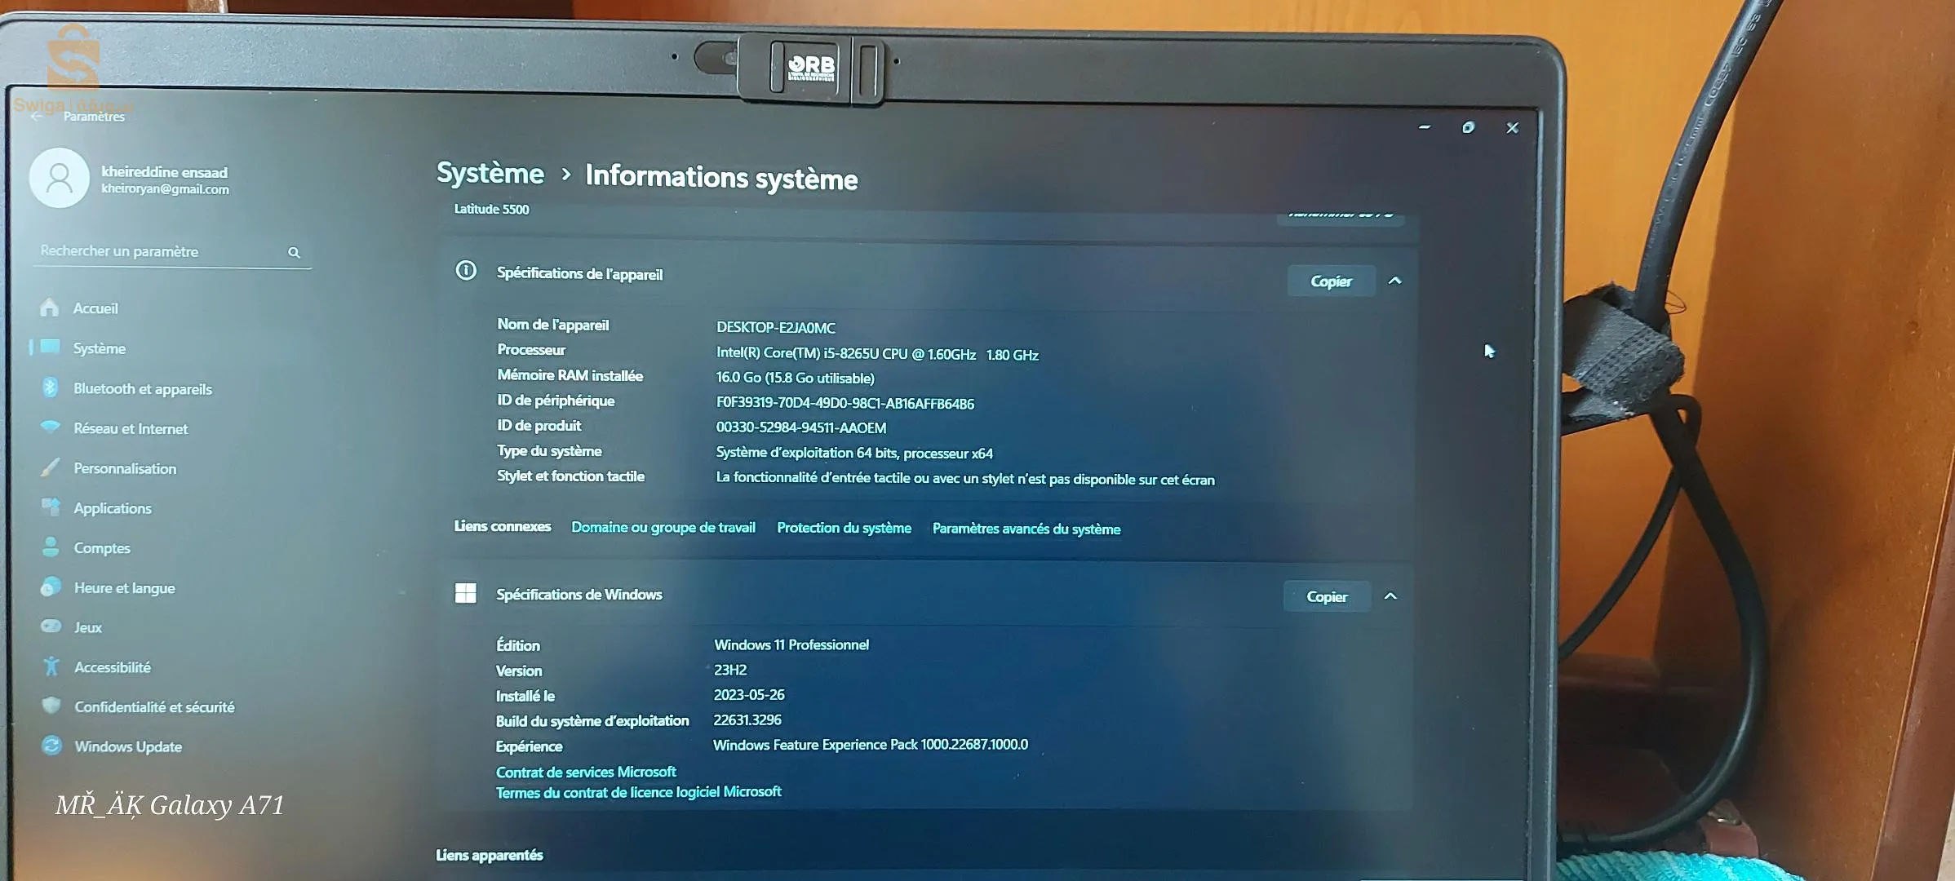Click the info icon beside Spécifications de l'appareil
Image resolution: width=1955 pixels, height=881 pixels.
click(466, 270)
